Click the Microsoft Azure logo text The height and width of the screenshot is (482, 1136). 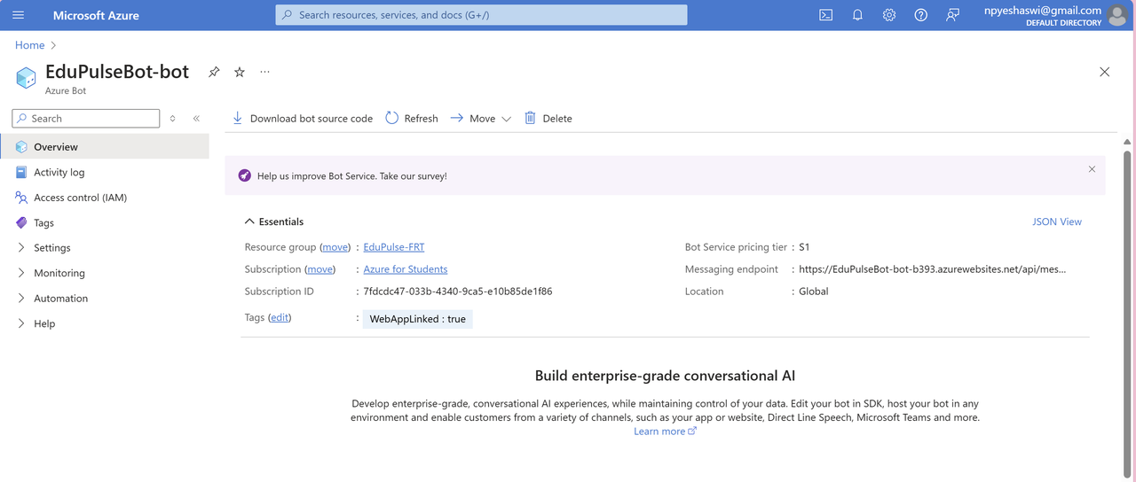point(96,15)
